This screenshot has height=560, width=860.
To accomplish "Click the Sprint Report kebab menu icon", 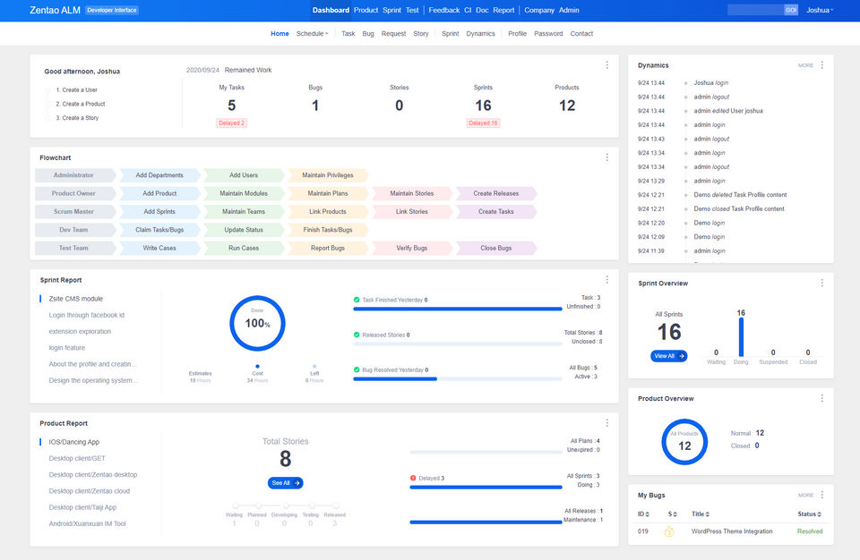I will (606, 280).
